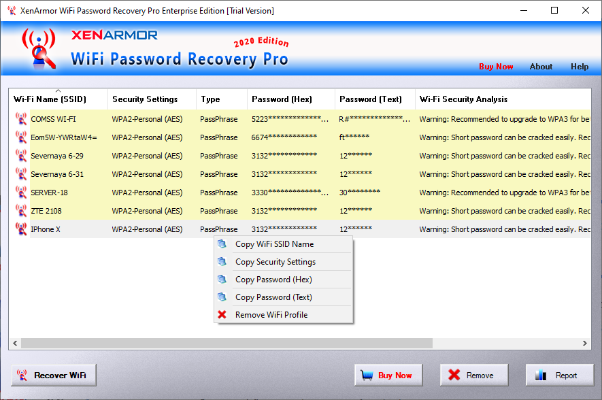Click the copy icon next to Copy Password (Text)
Screen dimensions: 602x400
coord(222,297)
